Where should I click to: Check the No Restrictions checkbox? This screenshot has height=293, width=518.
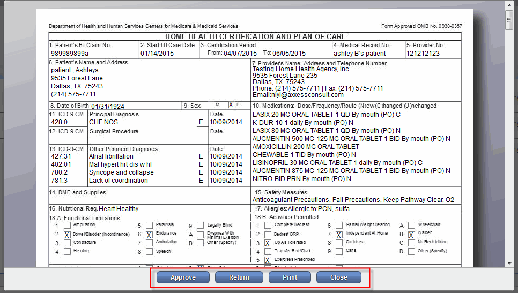(411, 243)
